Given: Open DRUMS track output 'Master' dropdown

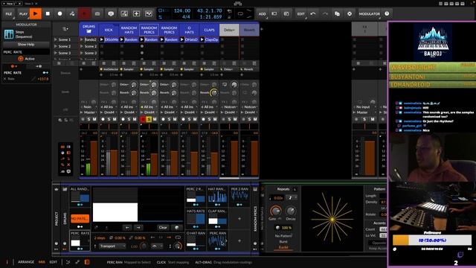Looking at the screenshot, I should [x=89, y=112].
